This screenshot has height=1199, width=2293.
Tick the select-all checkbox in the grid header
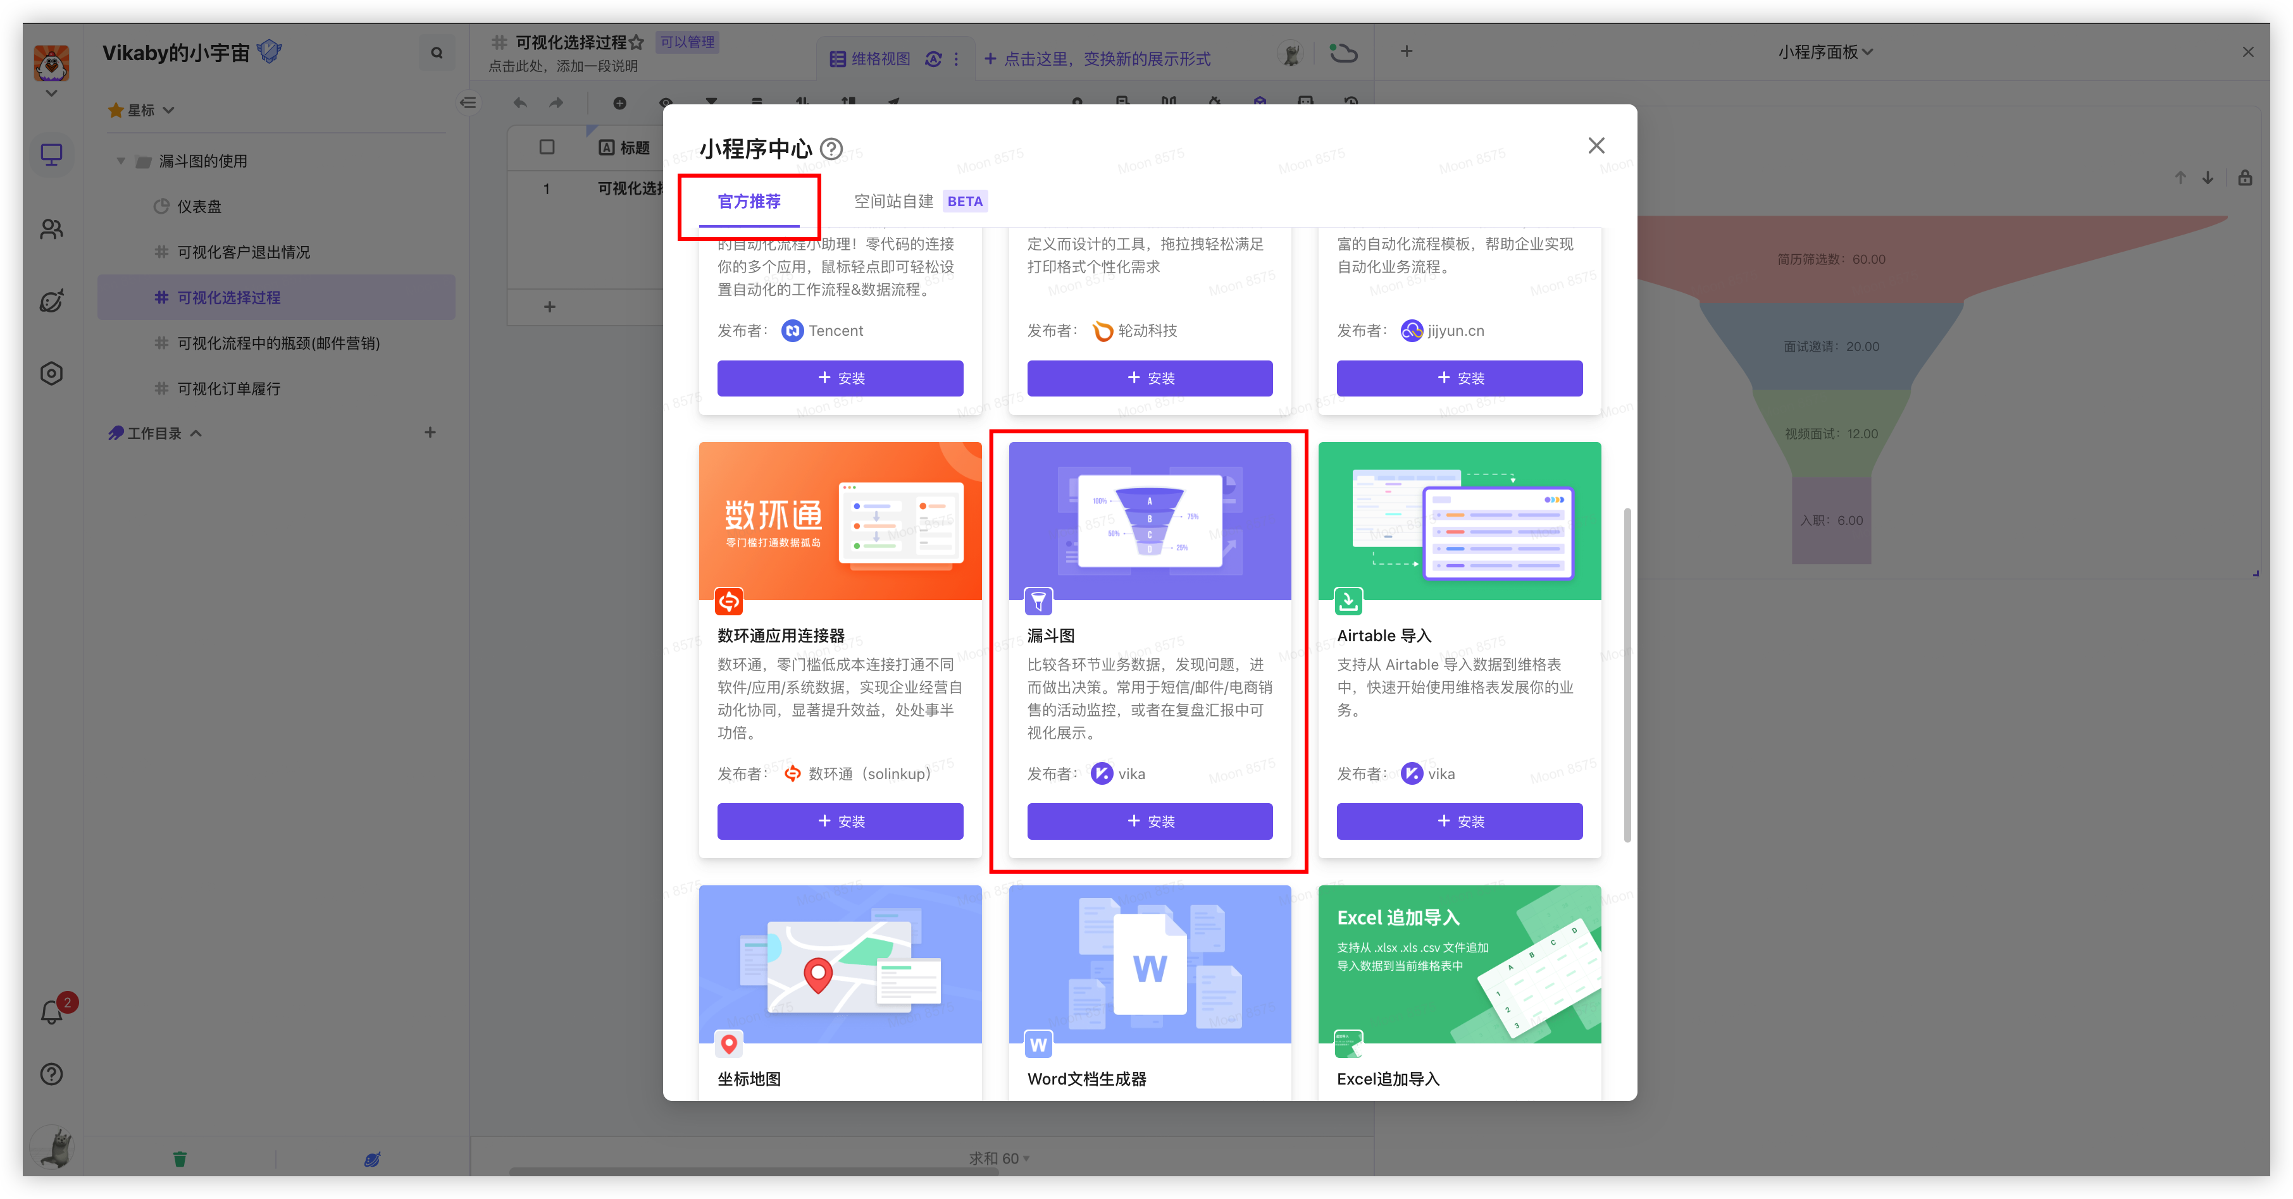[x=547, y=147]
